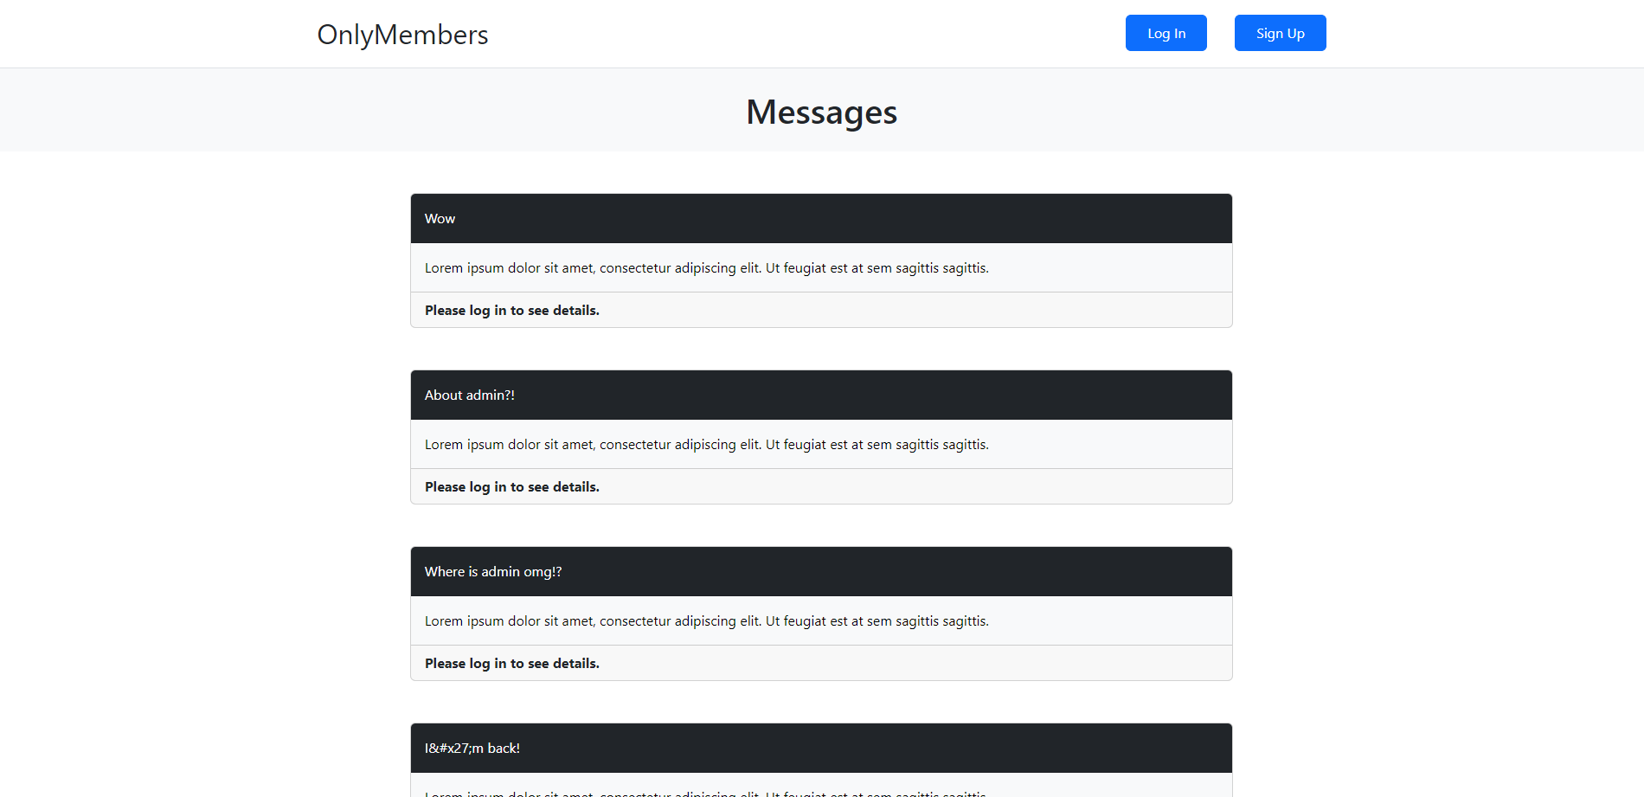The image size is (1644, 797).
Task: Click the Wow message card footer row
Action: [821, 310]
